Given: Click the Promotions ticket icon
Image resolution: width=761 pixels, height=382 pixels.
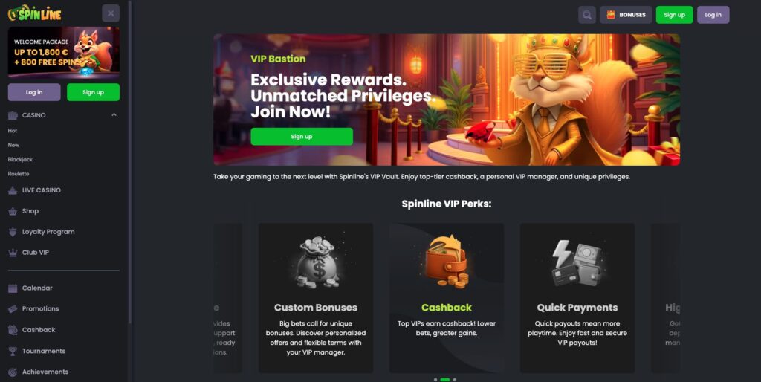Looking at the screenshot, I should [x=13, y=309].
